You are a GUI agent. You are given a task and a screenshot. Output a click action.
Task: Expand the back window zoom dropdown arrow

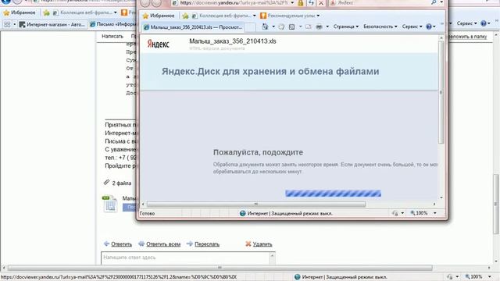(x=490, y=276)
